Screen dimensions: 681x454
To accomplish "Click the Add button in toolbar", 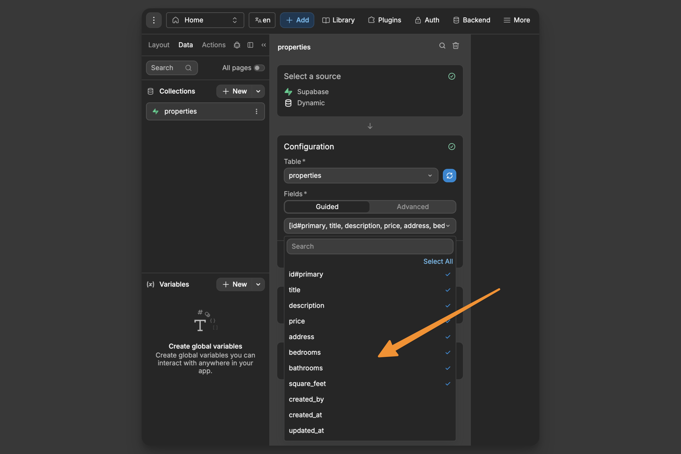I will (x=297, y=20).
